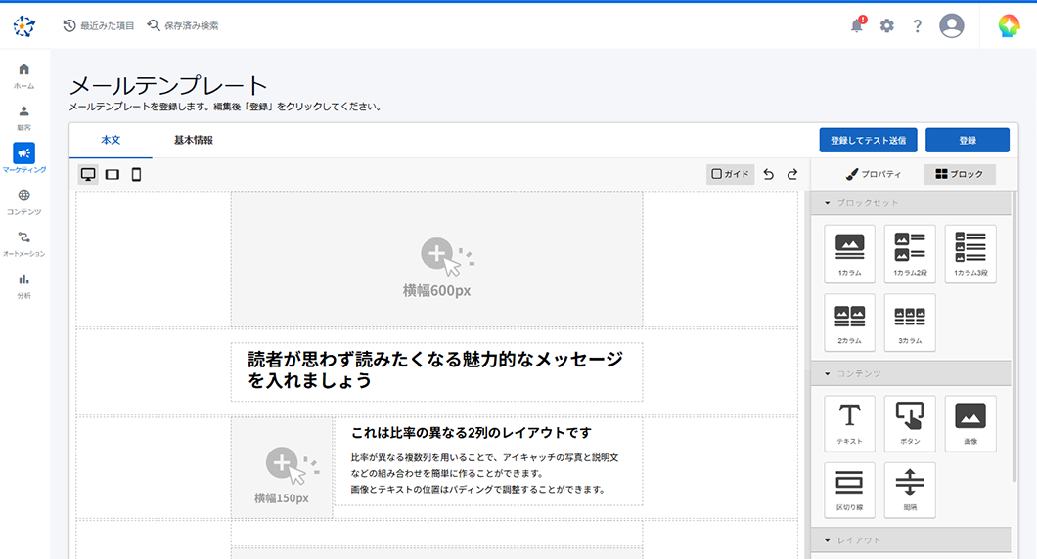Click the heading これは比率の異なる2列のレイアウトです
Viewport: 1037px width, 559px height.
pos(471,433)
